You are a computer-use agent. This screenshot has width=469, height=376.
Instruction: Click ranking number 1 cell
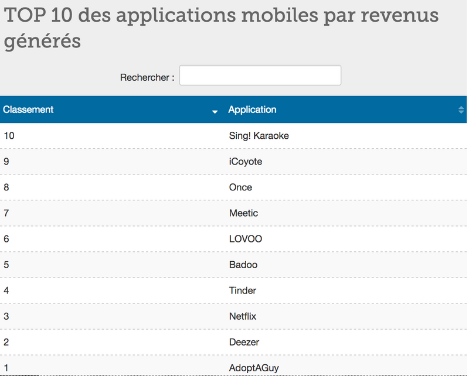(113, 366)
